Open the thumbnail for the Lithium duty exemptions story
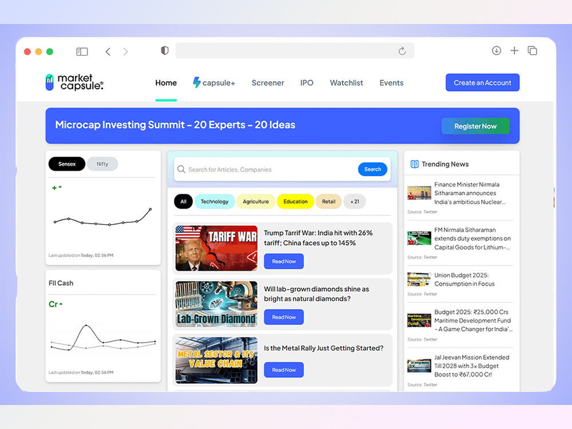This screenshot has width=572, height=429. click(419, 238)
